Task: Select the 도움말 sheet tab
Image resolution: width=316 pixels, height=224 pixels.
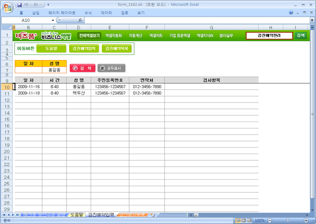Action: pyautogui.click(x=76, y=215)
